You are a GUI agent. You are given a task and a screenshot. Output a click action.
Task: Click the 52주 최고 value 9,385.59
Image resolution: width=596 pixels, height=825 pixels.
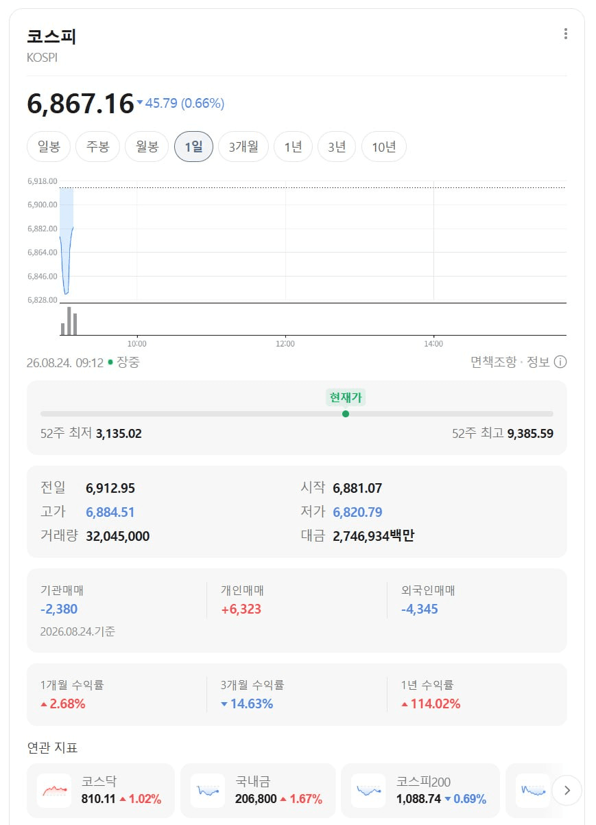[530, 434]
